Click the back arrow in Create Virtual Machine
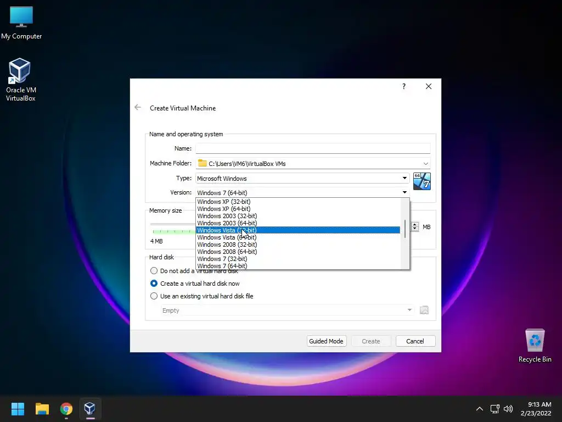 [138, 107]
